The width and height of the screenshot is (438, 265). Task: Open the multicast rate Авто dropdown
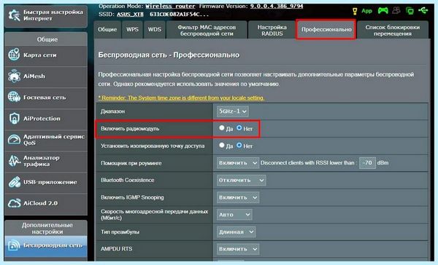pyautogui.click(x=234, y=215)
